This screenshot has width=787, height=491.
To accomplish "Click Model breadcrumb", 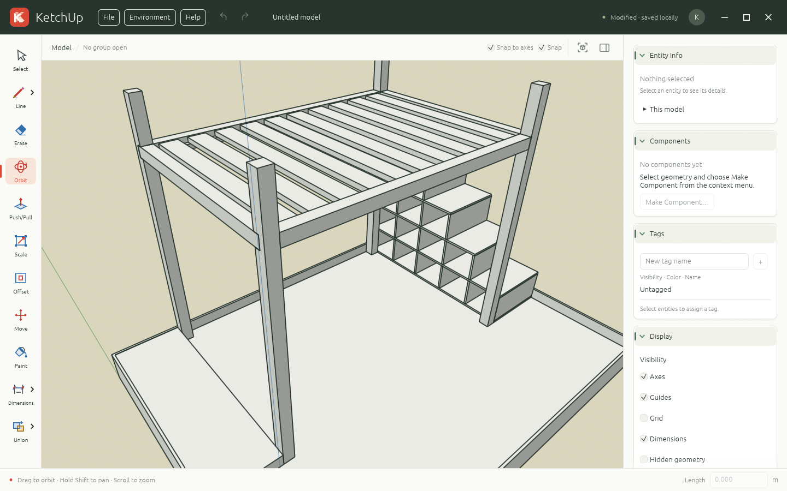I will pyautogui.click(x=61, y=47).
